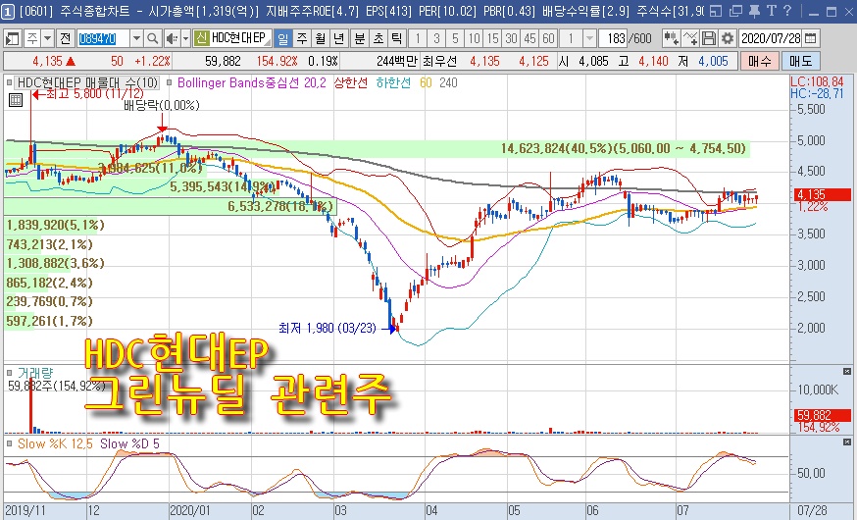Expand the sound options dropdown arrow
Image resolution: width=857 pixels, height=520 pixels.
(185, 38)
